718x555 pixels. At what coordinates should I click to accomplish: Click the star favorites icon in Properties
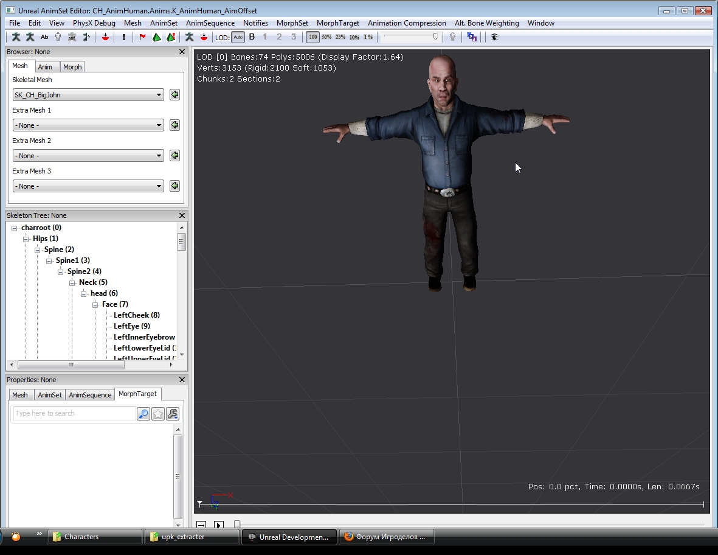pyautogui.click(x=158, y=414)
